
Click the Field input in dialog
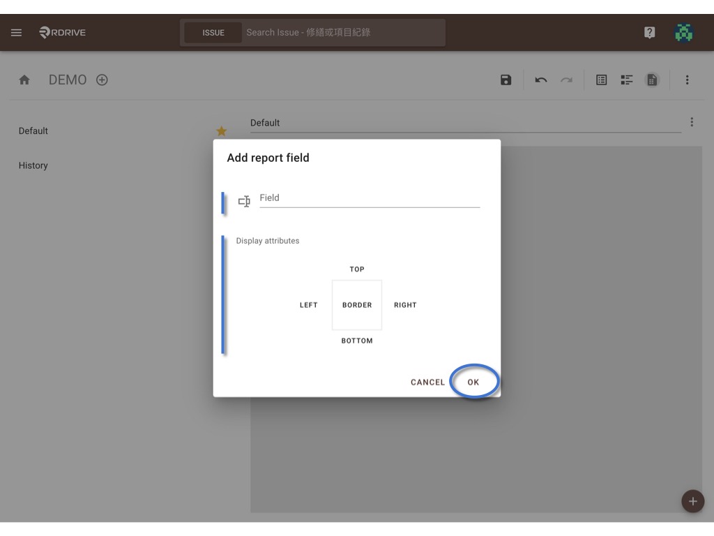[x=370, y=198]
